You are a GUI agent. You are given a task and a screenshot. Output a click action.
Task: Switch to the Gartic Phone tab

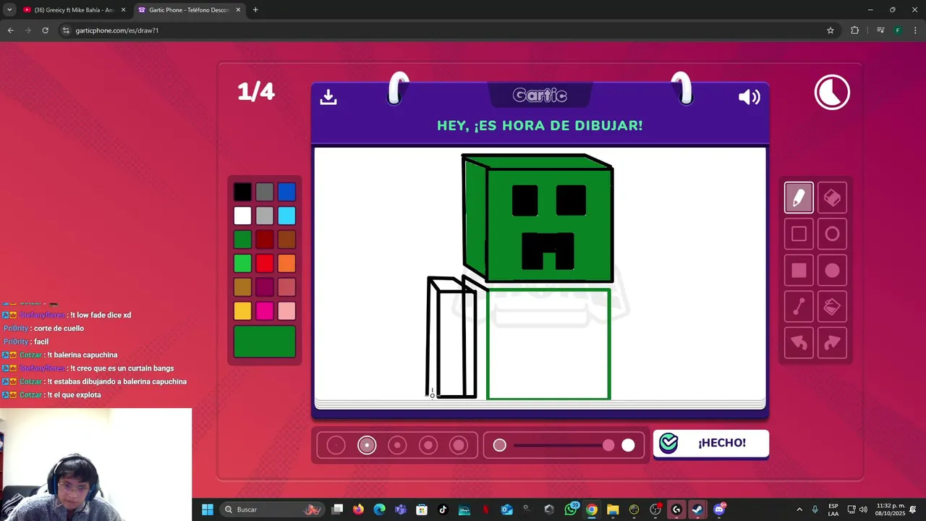(190, 10)
